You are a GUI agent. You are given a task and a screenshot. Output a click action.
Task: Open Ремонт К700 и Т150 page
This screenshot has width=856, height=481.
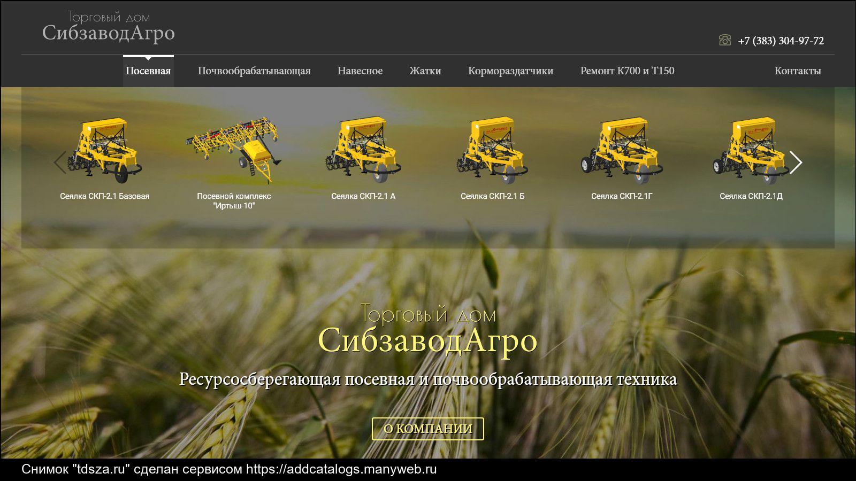pyautogui.click(x=627, y=71)
